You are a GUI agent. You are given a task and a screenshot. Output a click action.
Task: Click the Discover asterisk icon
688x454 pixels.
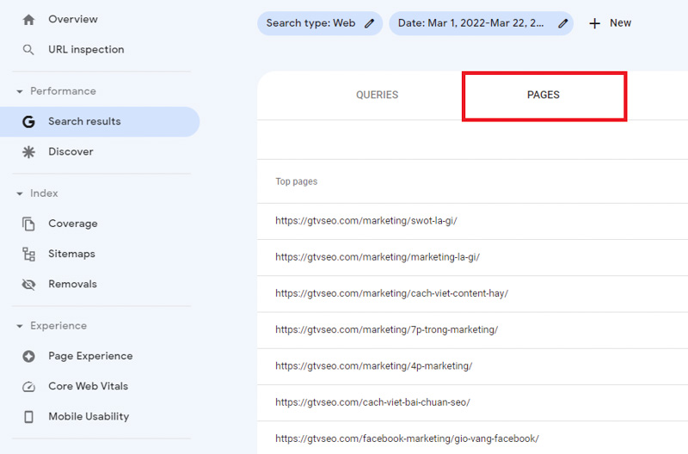(x=28, y=152)
